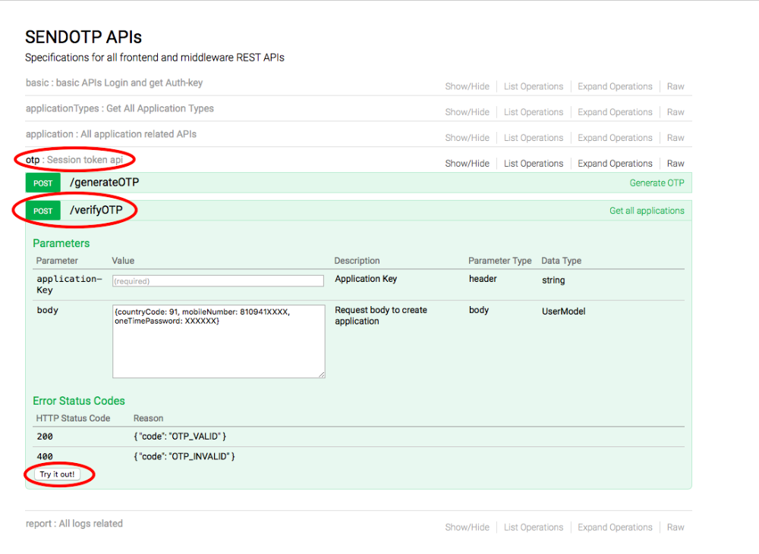
Task: Expand the /generateOTP endpoint path
Action: (104, 182)
